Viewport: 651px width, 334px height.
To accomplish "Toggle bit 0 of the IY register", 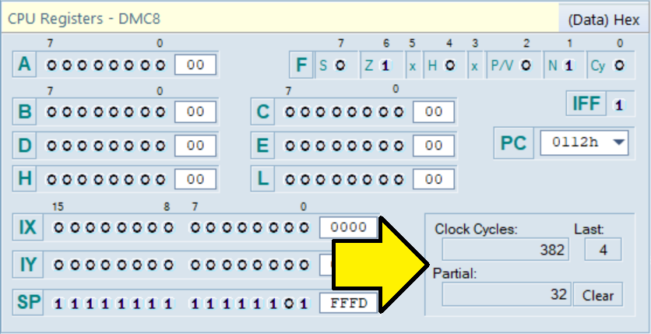I will pos(304,264).
